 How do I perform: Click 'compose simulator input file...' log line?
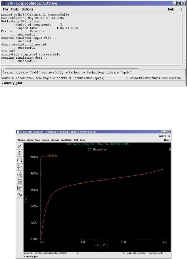pyautogui.click(x=29, y=38)
